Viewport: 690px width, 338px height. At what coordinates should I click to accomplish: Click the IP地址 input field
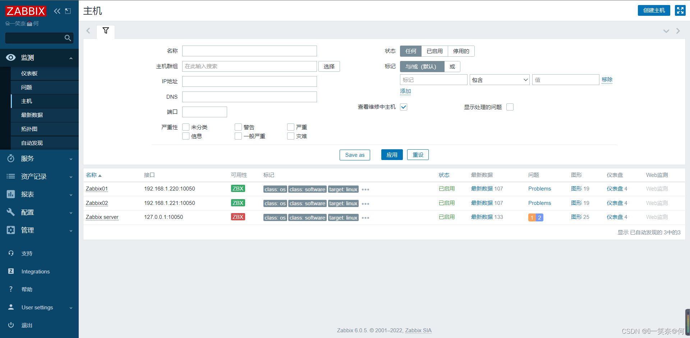point(249,81)
